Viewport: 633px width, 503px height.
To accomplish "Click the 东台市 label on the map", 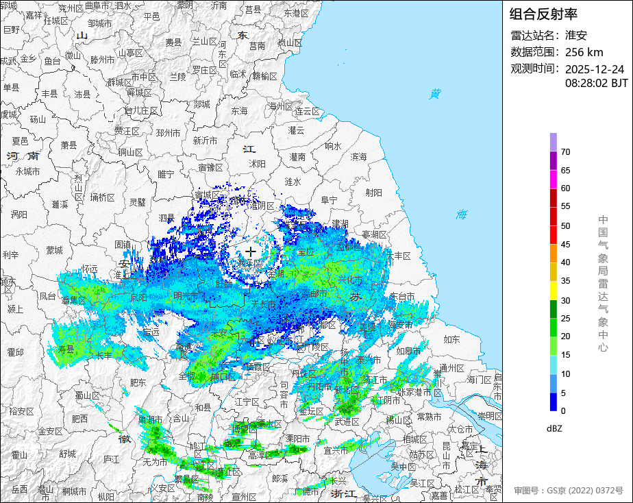I will 402,297.
